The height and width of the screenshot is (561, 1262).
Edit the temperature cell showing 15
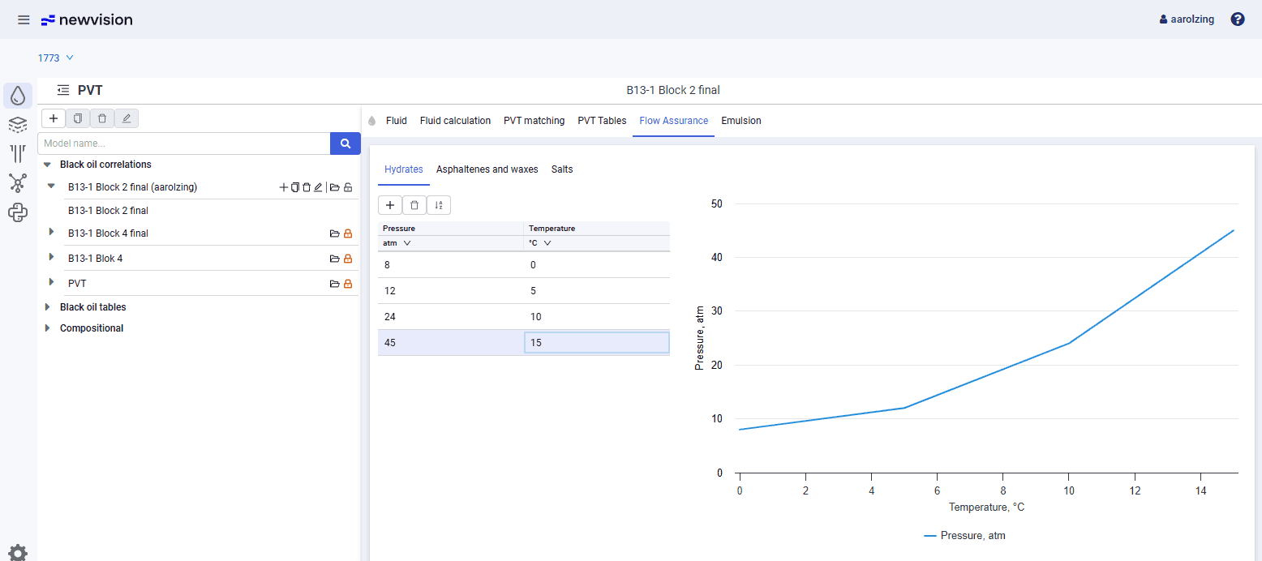point(597,343)
